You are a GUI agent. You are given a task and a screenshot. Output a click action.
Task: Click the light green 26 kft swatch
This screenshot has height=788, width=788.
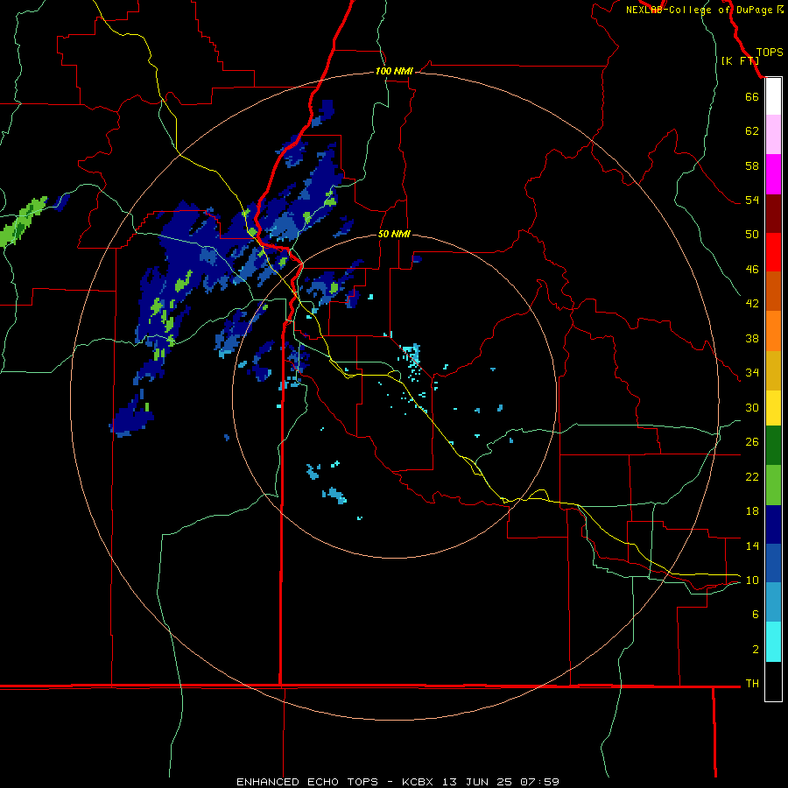773,485
